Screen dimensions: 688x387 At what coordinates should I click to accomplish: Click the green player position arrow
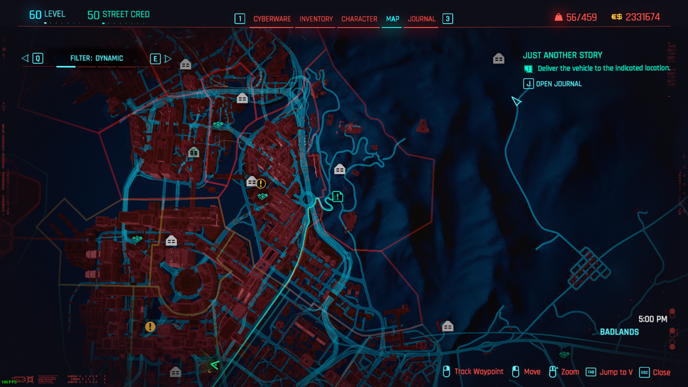(x=214, y=365)
